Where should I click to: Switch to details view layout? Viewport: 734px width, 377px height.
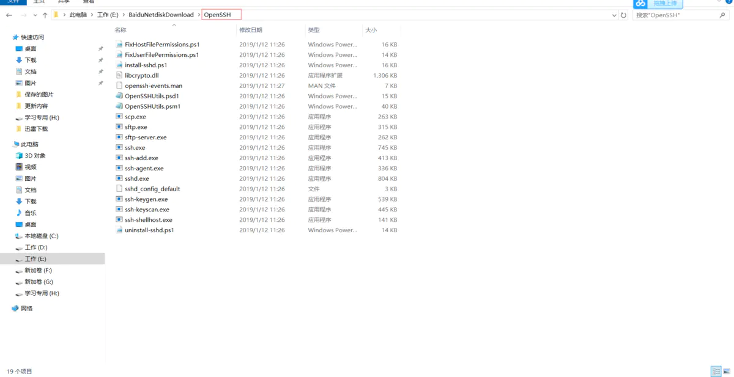[x=716, y=371]
